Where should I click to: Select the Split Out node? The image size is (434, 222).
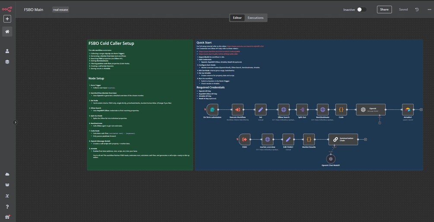pyautogui.click(x=302, y=109)
